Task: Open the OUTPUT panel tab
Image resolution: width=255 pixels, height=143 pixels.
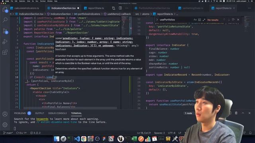Action: (39, 113)
